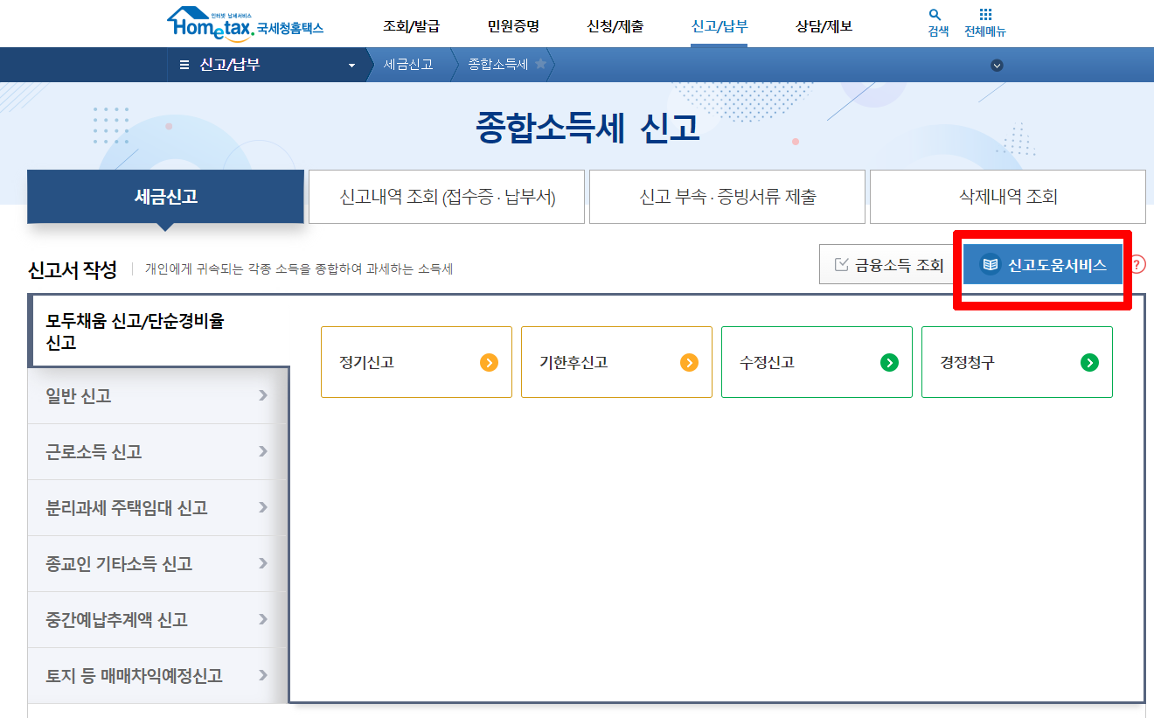Viewport: 1154px width, 718px height.
Task: Open the 전체메뉴 grid icon
Action: tap(985, 15)
